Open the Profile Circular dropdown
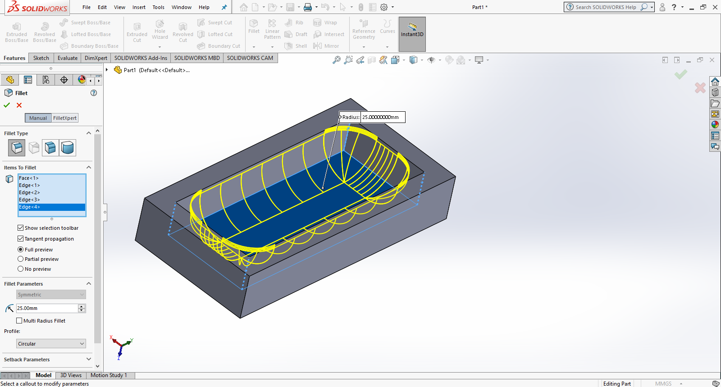Screen dimensions: 721x387 point(51,344)
